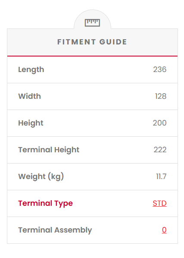Viewport: 184px width, 258px height.
Task: Click the Weight value 11.7
Action: tap(161, 176)
